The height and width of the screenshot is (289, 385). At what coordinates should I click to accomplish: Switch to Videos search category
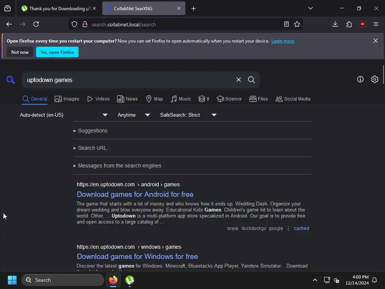(x=99, y=99)
